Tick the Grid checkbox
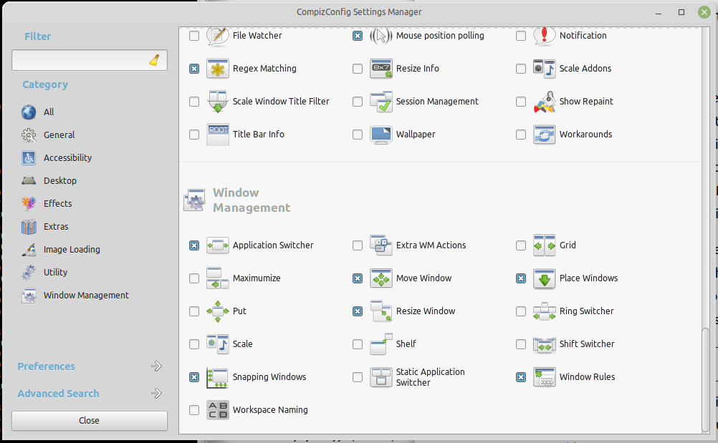Viewport: 718px width, 443px height. click(x=521, y=245)
